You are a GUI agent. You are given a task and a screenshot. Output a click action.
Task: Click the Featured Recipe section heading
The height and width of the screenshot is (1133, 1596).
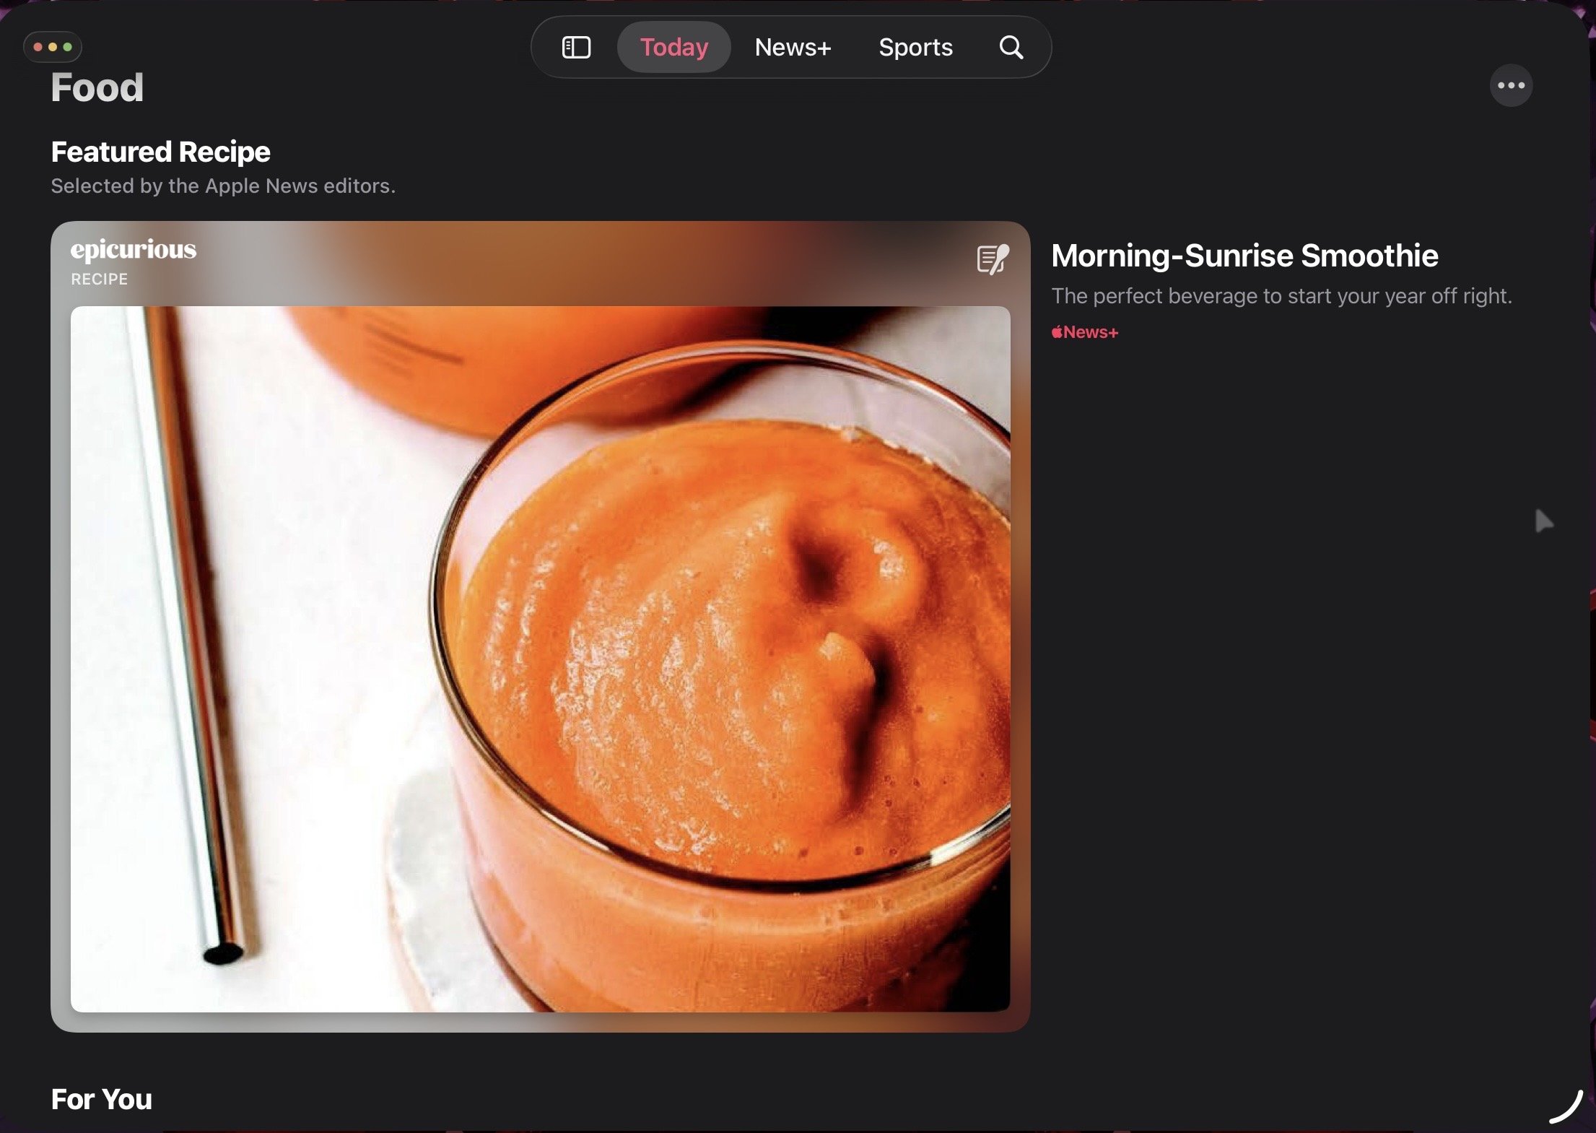(x=160, y=152)
